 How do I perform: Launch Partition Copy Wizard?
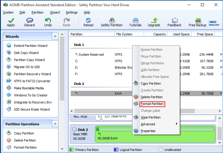click(x=29, y=60)
